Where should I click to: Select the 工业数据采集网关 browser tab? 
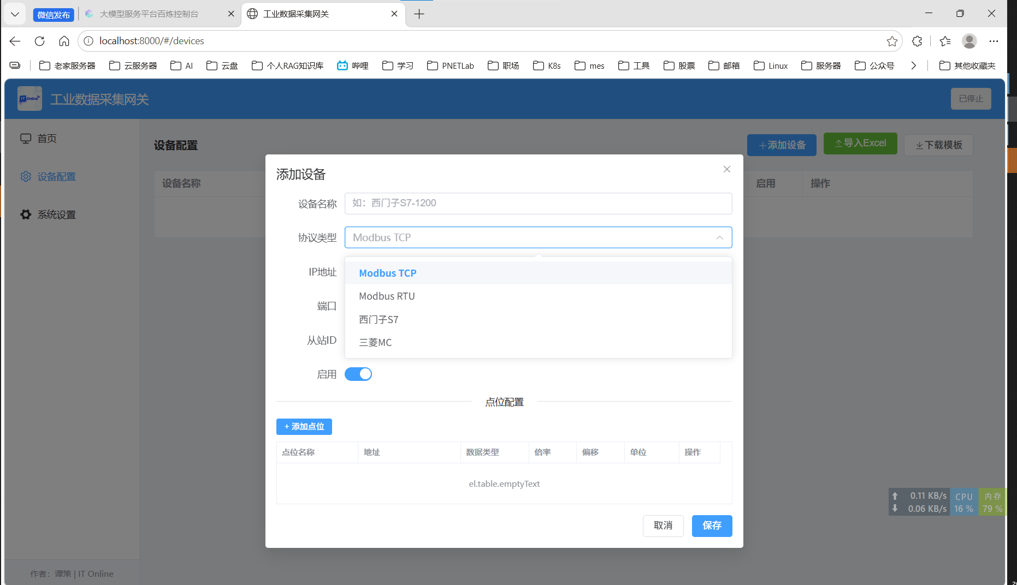pos(296,14)
